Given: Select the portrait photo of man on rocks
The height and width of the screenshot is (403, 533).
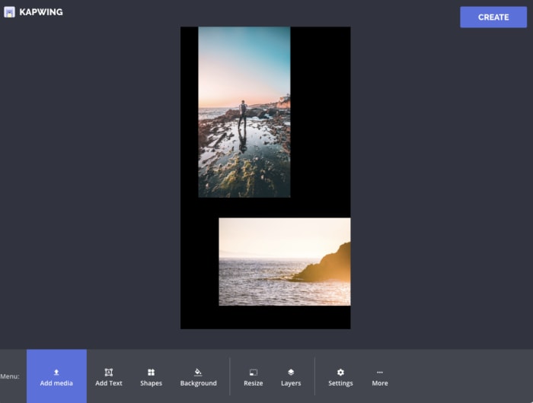Looking at the screenshot, I should 244,112.
